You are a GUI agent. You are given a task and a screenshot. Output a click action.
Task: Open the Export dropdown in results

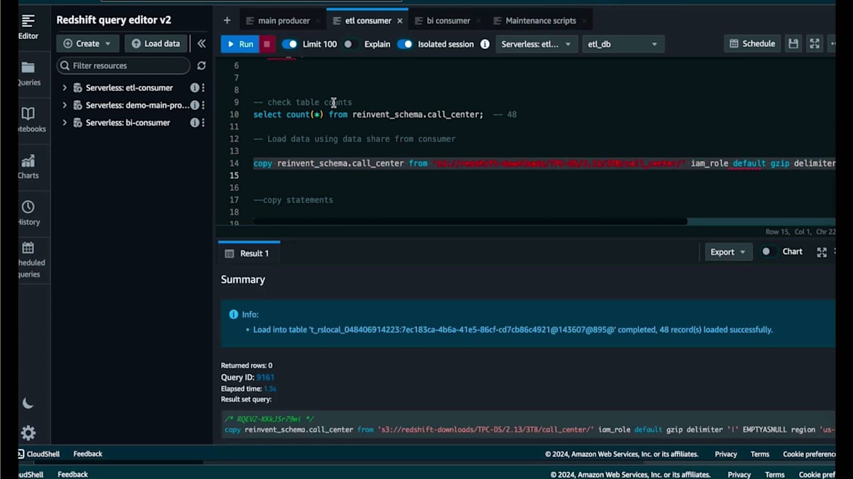click(x=729, y=252)
